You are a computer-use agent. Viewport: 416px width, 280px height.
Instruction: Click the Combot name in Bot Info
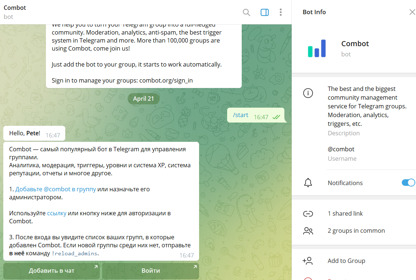tap(355, 44)
